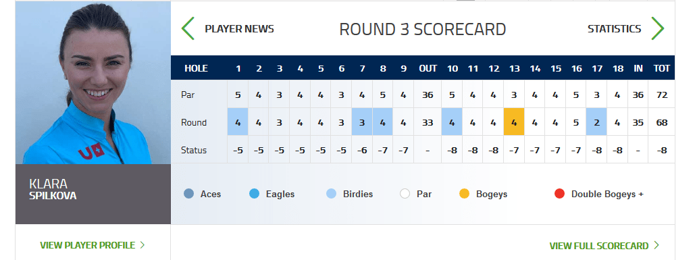The image size is (695, 260).
Task: Click the Round 3 Scorecard heading
Action: click(x=422, y=29)
